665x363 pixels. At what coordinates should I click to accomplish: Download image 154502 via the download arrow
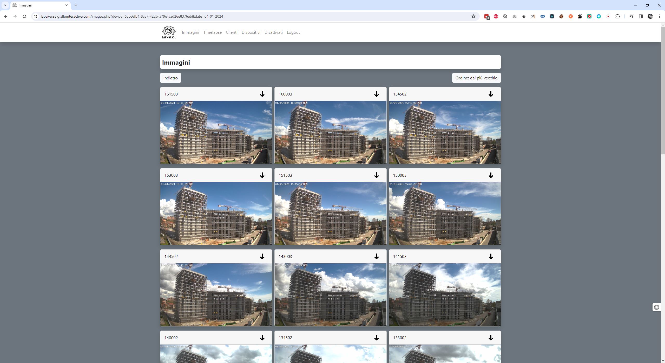tap(491, 94)
